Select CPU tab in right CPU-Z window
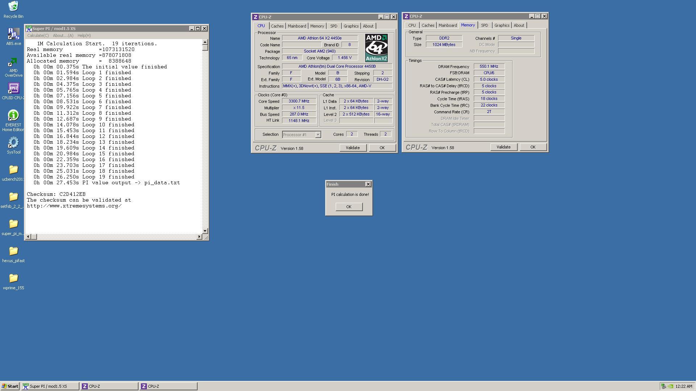Viewport: 696px width, 391px height. click(x=412, y=25)
